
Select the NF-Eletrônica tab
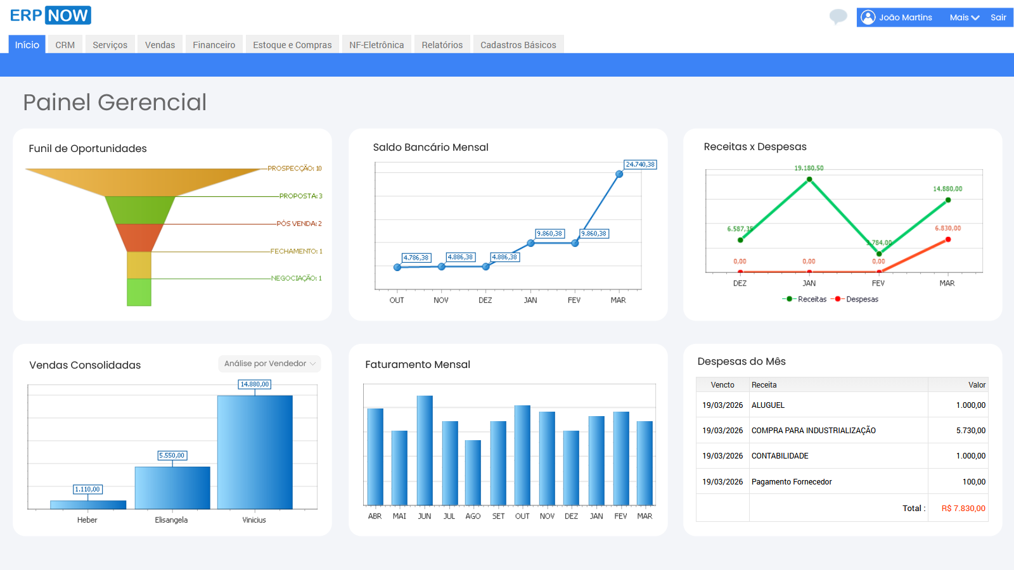pos(376,44)
